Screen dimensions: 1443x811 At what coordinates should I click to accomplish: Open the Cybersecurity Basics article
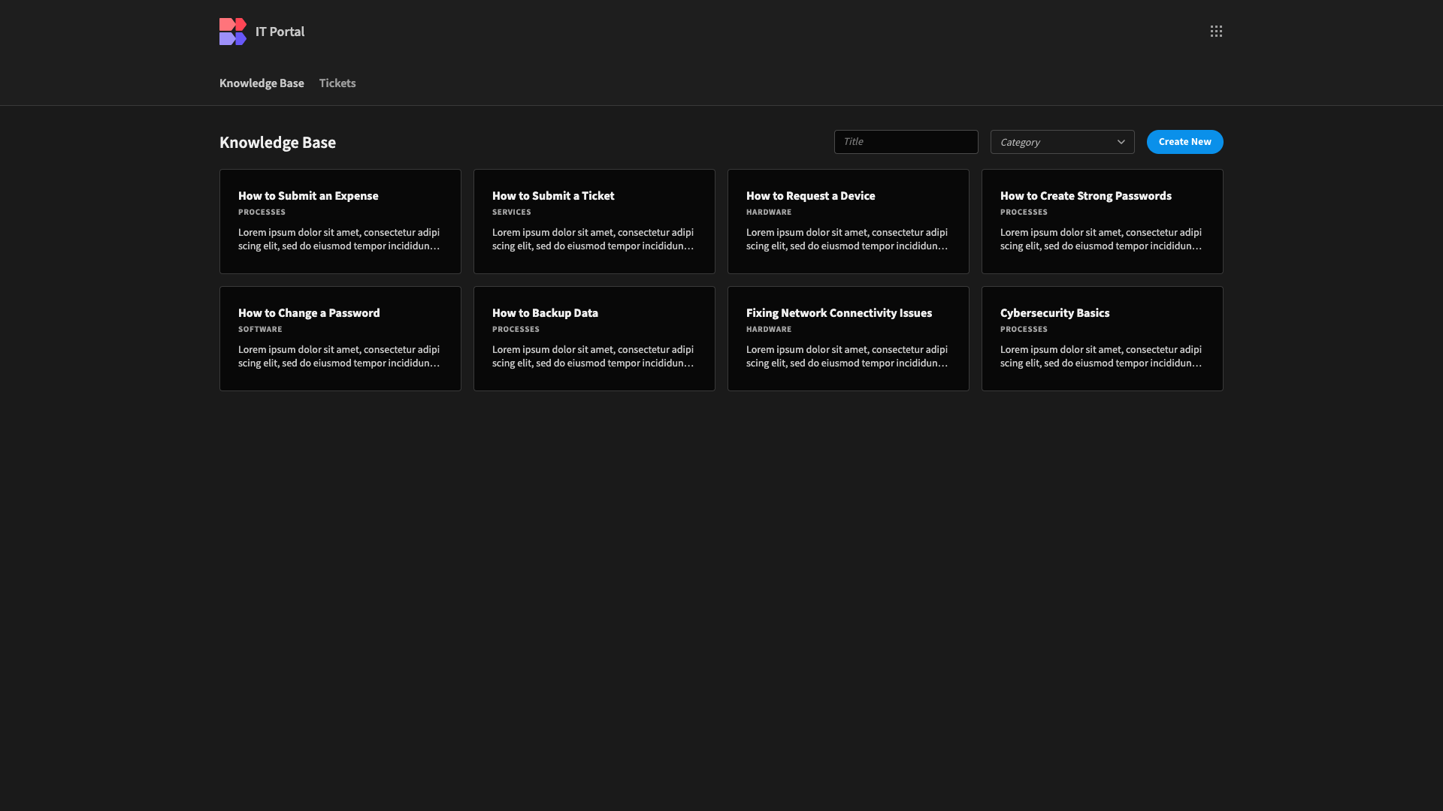(x=1102, y=339)
